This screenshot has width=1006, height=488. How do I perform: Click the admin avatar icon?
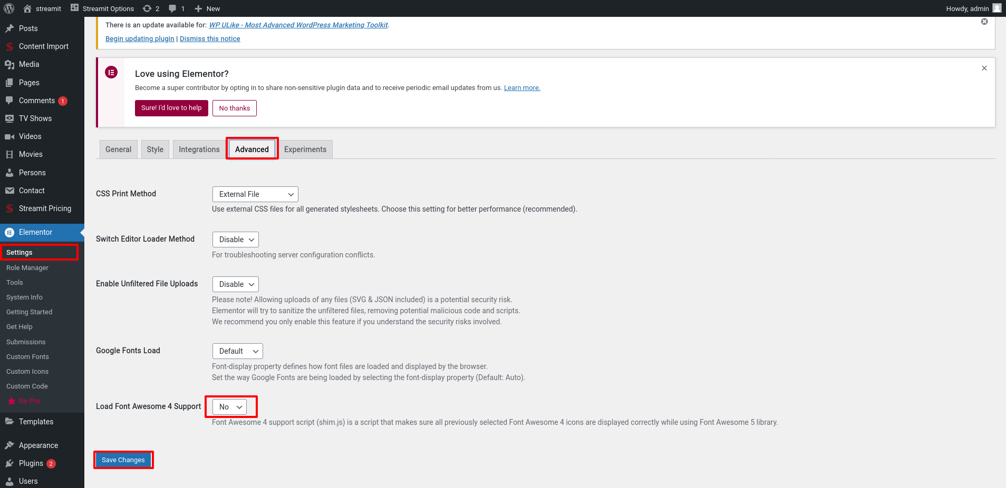point(997,8)
